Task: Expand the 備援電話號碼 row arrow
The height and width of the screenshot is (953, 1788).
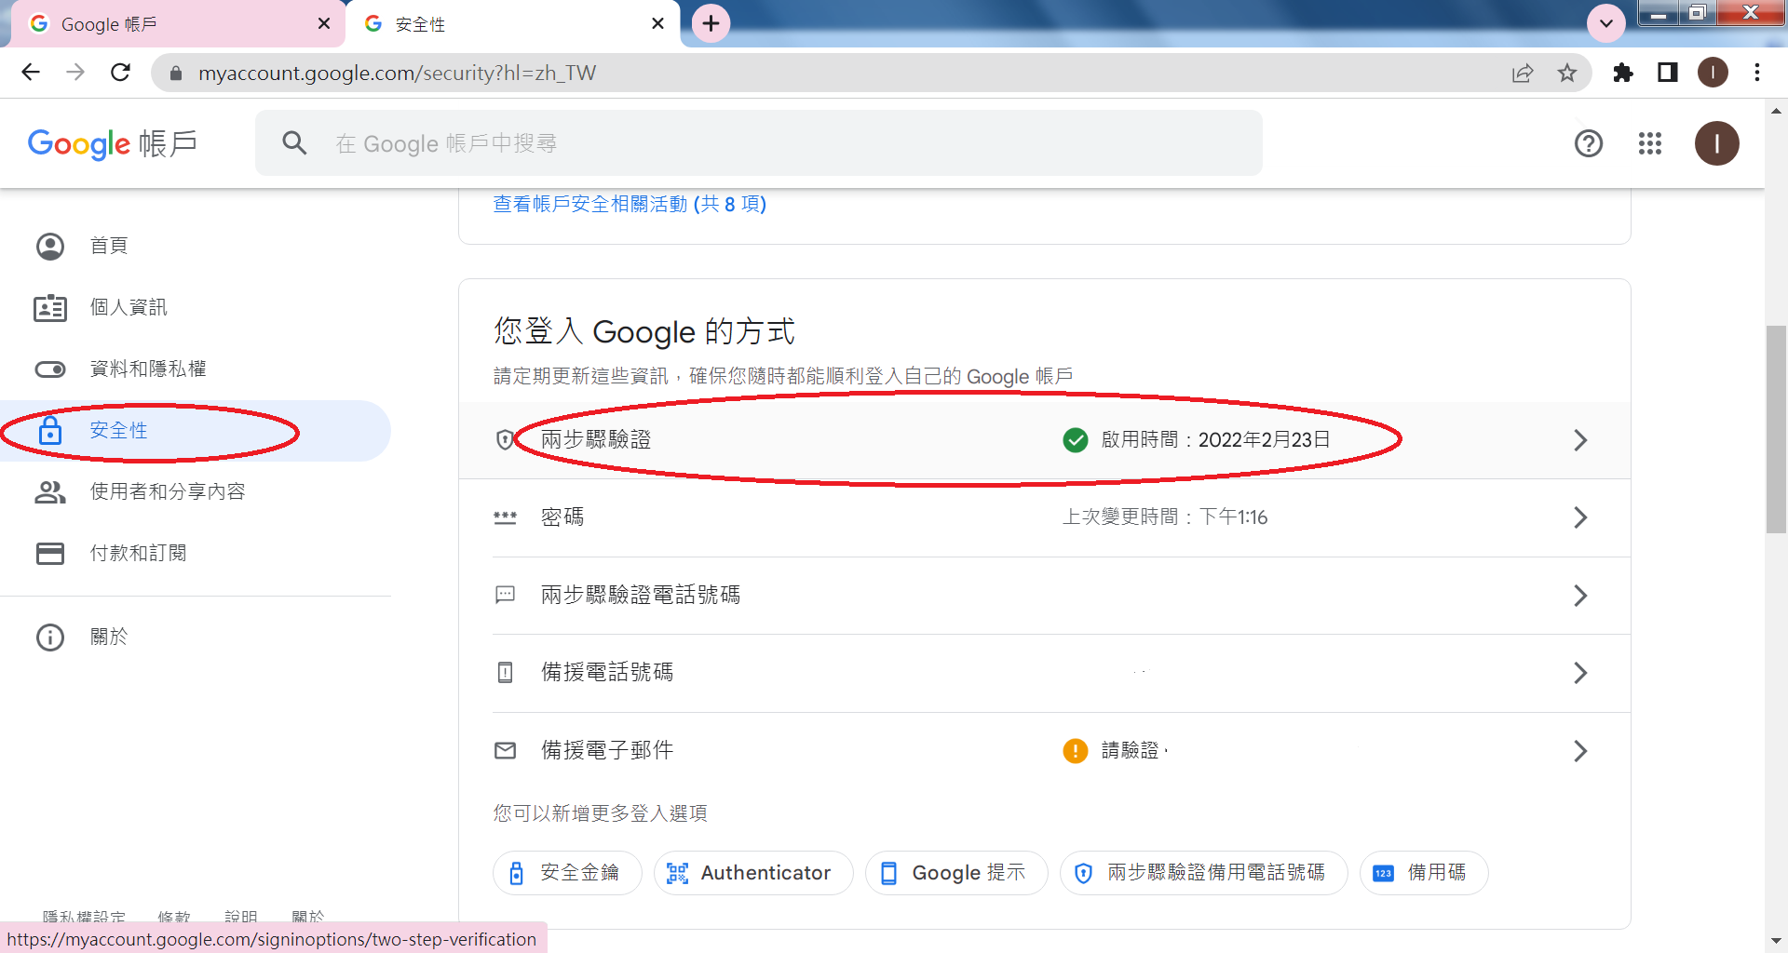Action: coord(1579,673)
